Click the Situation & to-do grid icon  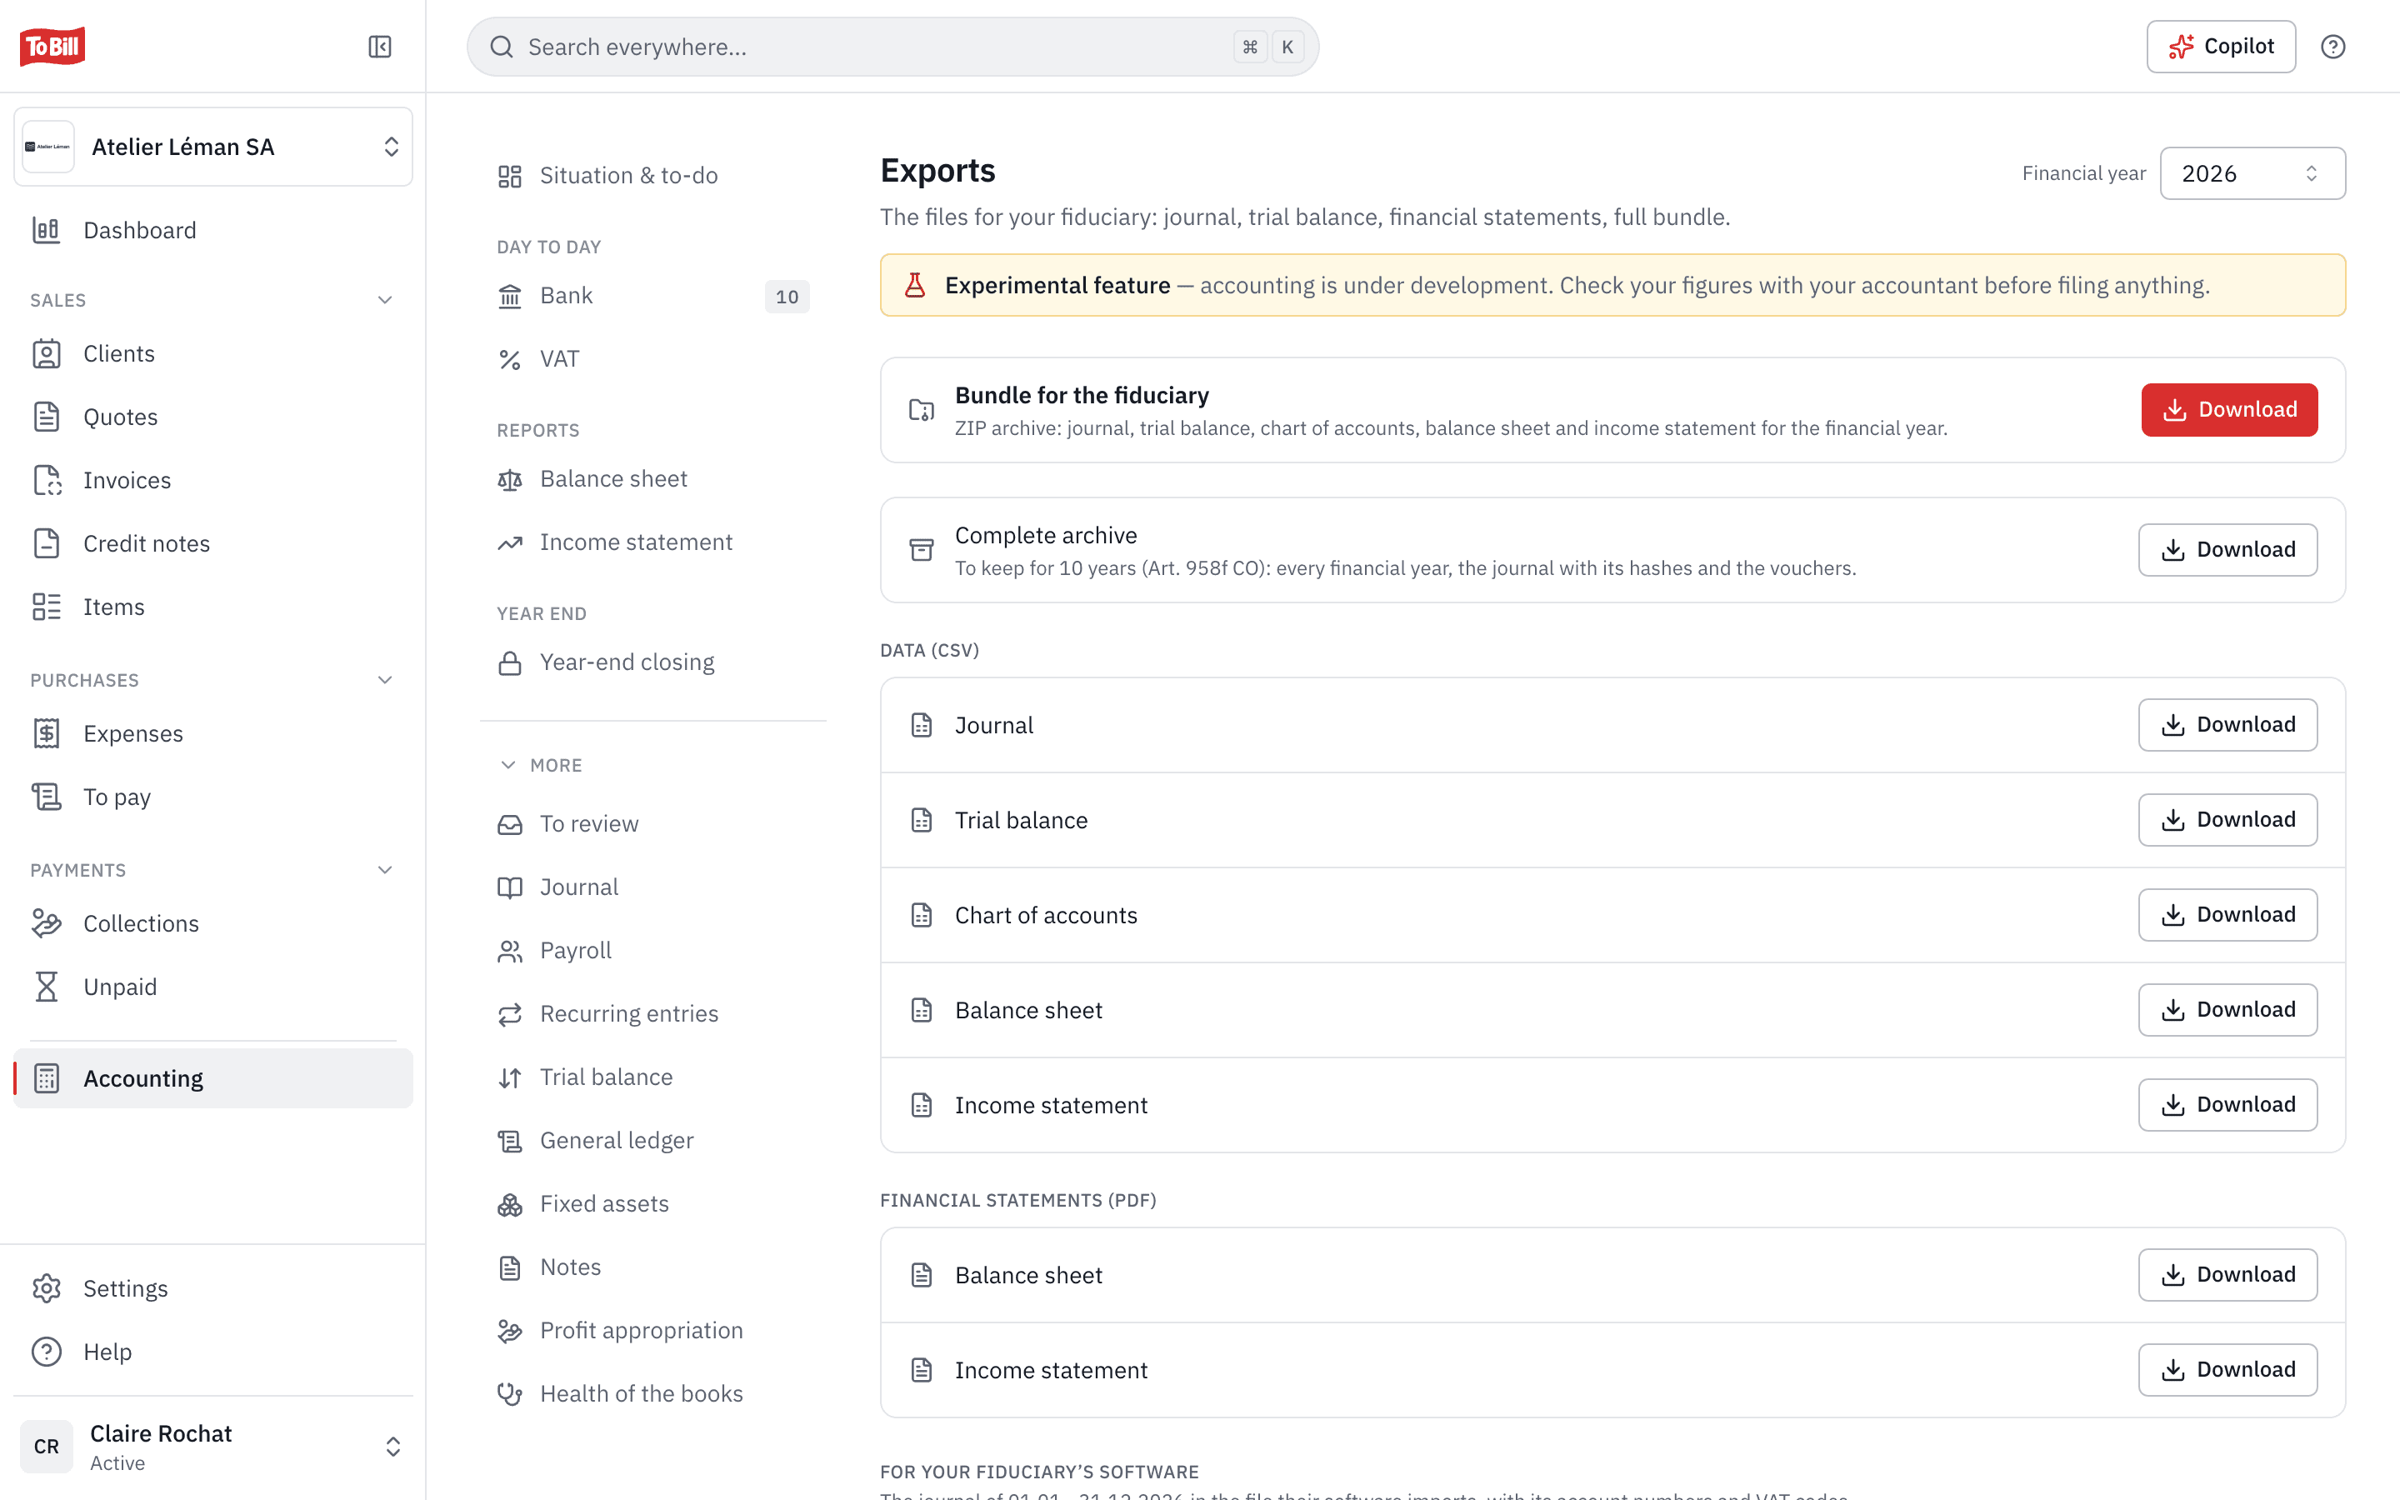(510, 176)
